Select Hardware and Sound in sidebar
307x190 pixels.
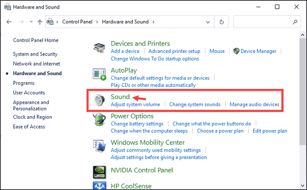pos(37,73)
